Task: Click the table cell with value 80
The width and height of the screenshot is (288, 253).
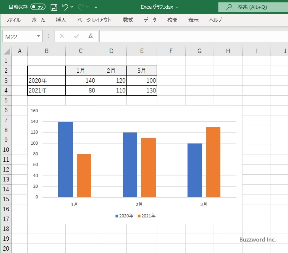Action: pos(81,91)
